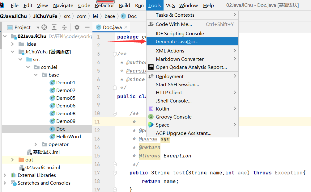Hide the Project tool window

[87, 27]
